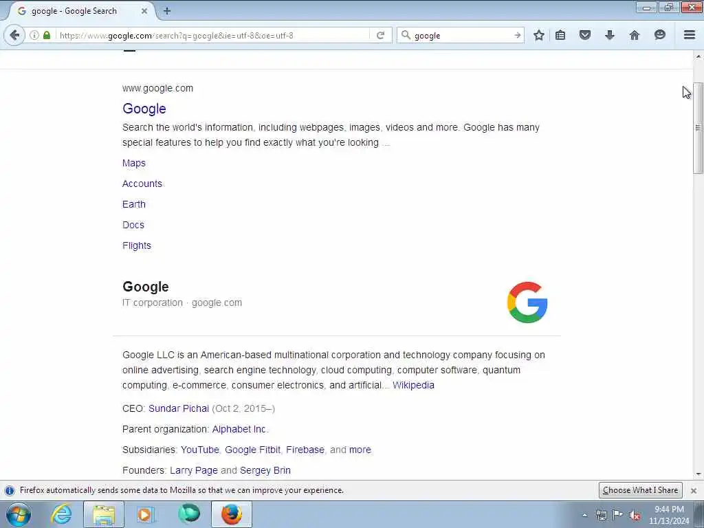
Task: Open the Downloads arrow icon
Action: coord(609,35)
